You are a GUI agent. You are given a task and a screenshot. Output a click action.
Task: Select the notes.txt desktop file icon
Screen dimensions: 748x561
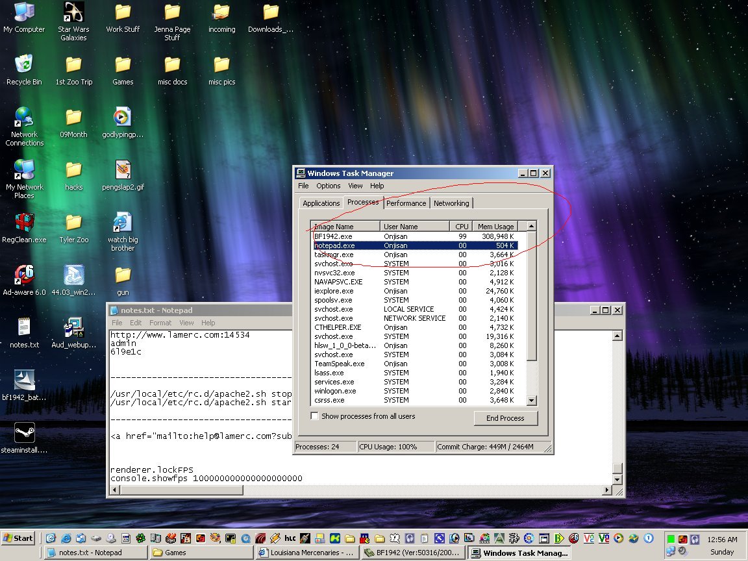24,328
